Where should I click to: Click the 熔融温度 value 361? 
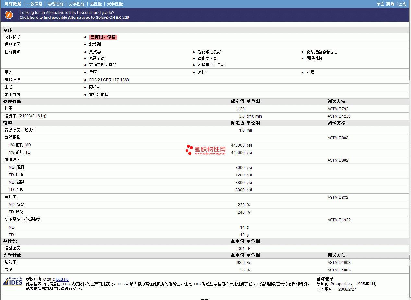(241, 249)
